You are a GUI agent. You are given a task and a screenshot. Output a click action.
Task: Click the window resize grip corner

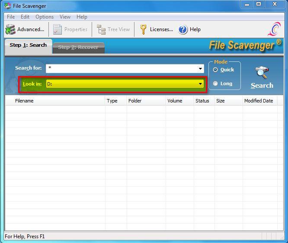coord(282,237)
